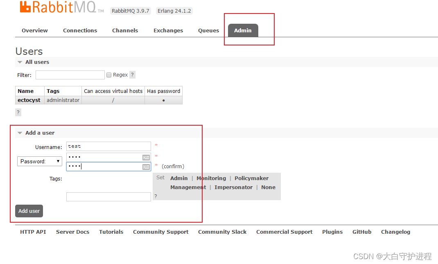Click the Filter input field
The width and height of the screenshot is (438, 264).
click(70, 75)
